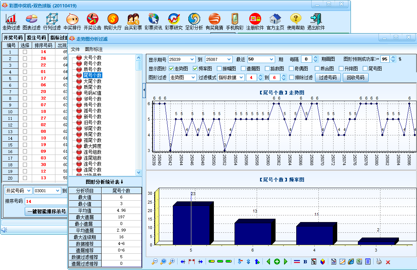Switch to the 投注号码 tab
Image resolution: width=417 pixels, height=270 pixels.
[36, 38]
